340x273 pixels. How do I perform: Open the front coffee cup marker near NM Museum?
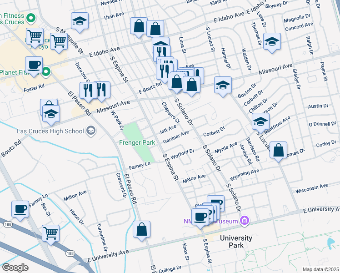200,217
